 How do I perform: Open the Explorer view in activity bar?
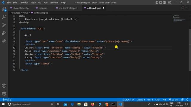point(4,9)
